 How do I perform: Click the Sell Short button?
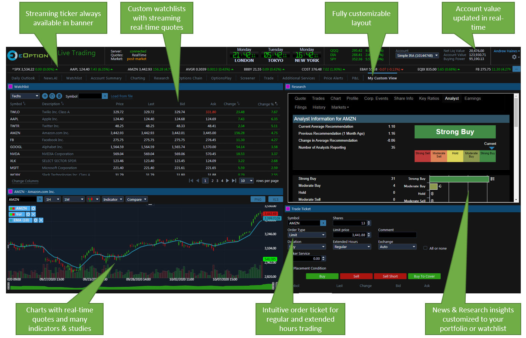point(390,276)
